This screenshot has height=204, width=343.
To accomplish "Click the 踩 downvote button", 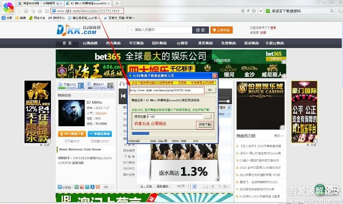I will [x=100, y=86].
